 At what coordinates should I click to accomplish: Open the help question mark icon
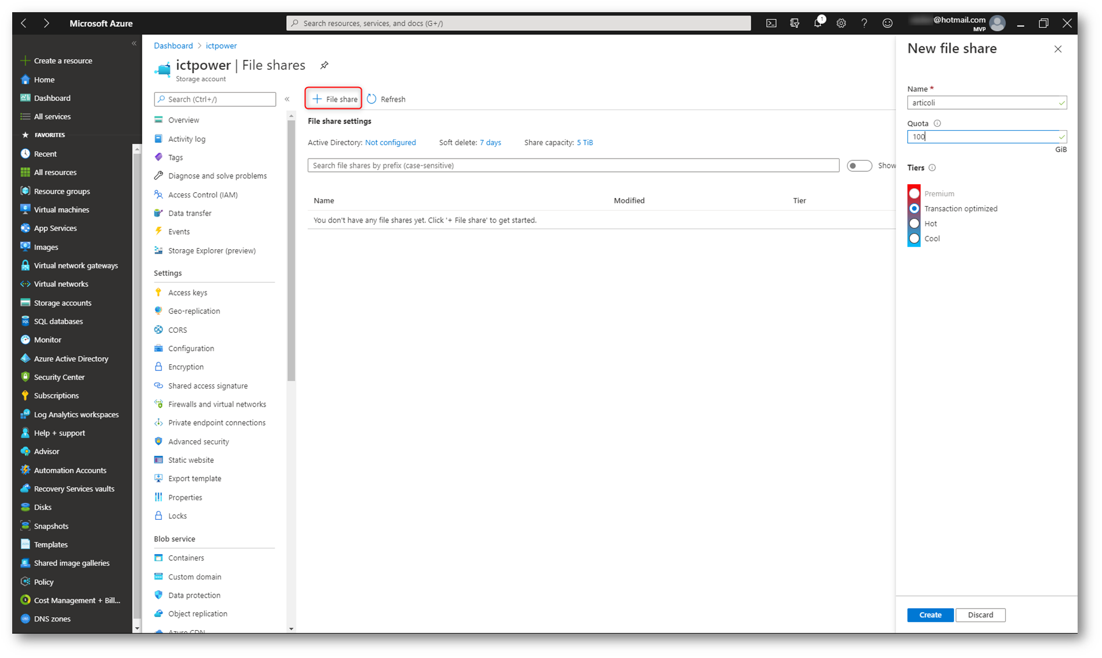(x=864, y=23)
